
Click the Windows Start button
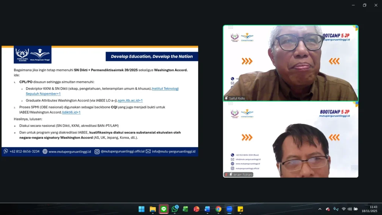click(x=142, y=209)
